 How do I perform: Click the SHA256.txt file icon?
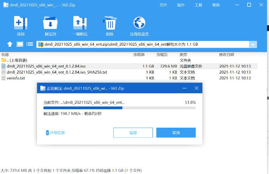click(4, 72)
